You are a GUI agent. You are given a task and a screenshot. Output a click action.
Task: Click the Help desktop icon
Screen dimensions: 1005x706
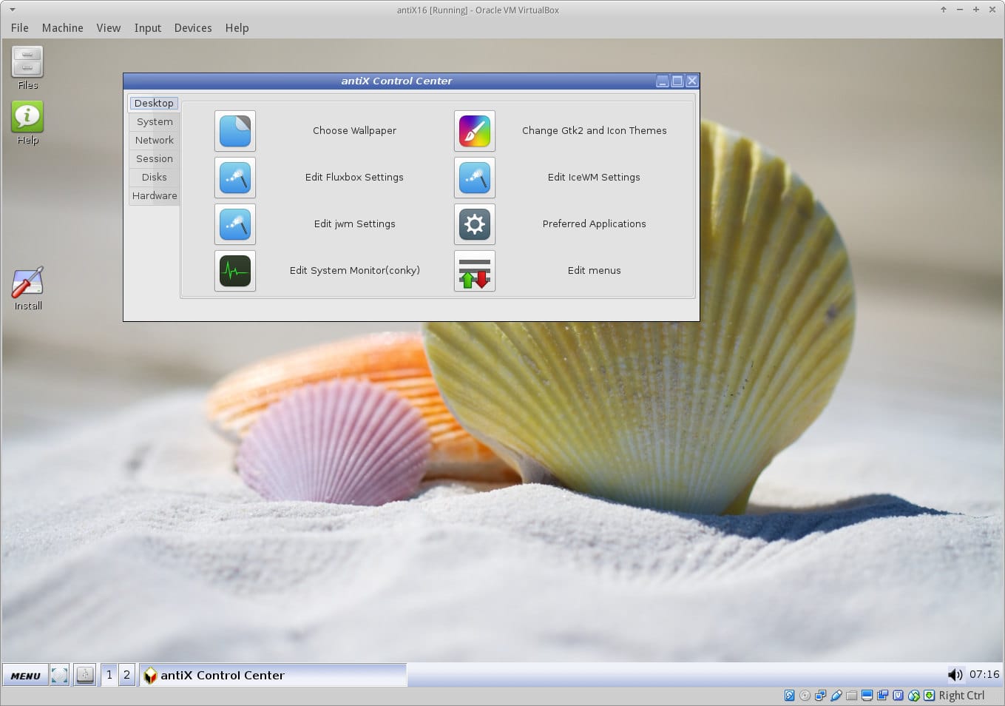(x=27, y=118)
